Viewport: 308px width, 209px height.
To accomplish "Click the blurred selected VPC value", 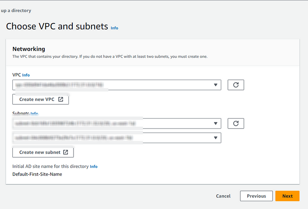I will [59, 85].
